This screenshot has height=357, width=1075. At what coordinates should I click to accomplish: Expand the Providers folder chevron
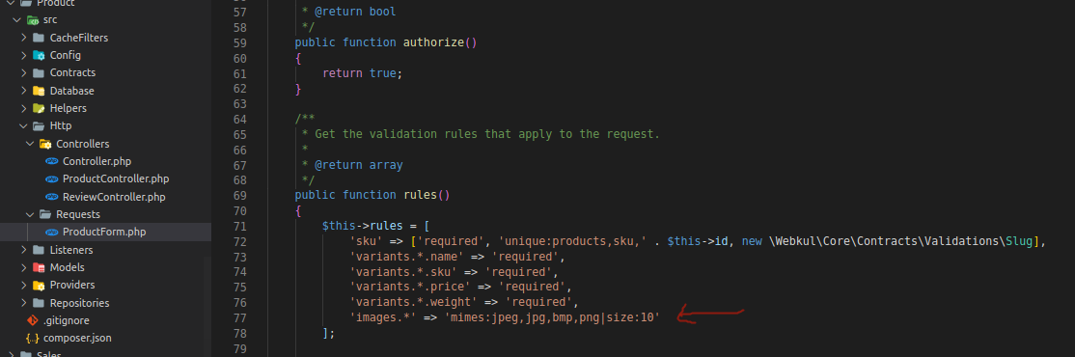[x=24, y=285]
